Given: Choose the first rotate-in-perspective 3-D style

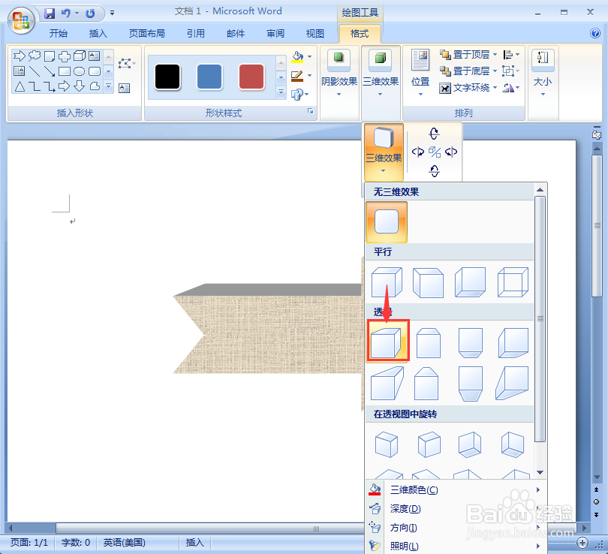Looking at the screenshot, I should pyautogui.click(x=387, y=444).
